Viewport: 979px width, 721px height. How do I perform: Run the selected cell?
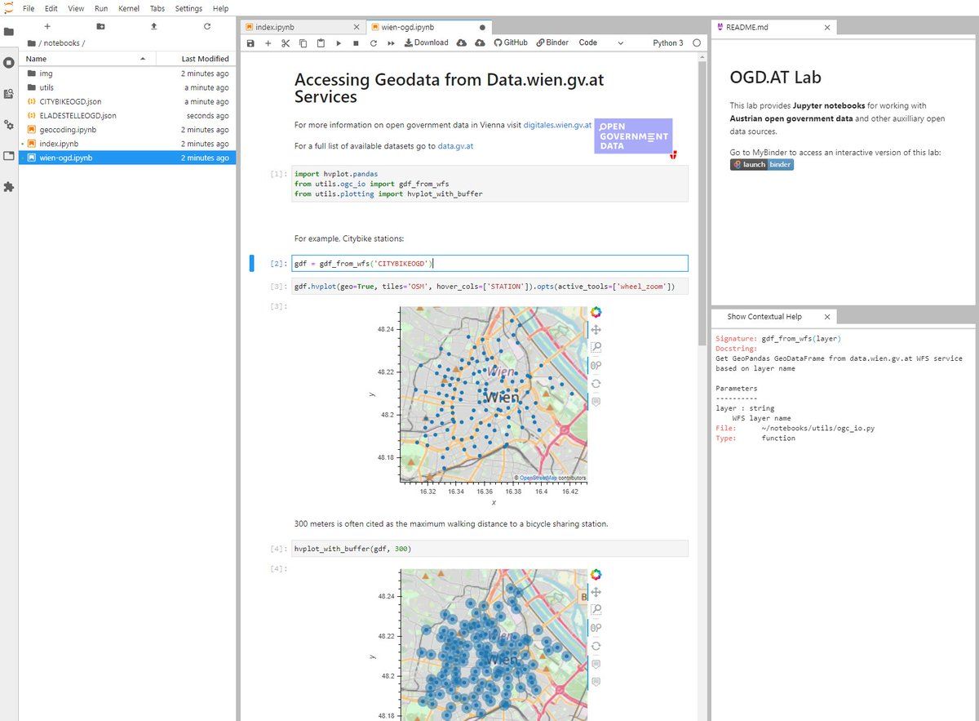point(339,43)
